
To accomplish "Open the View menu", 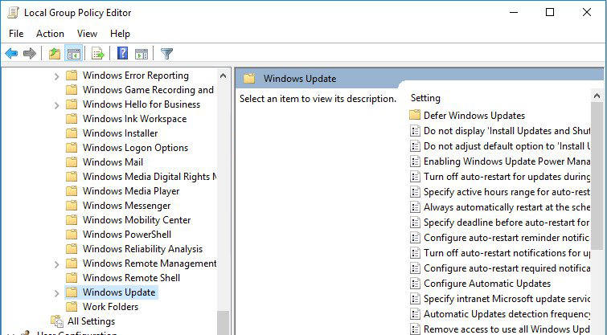I will (87, 34).
